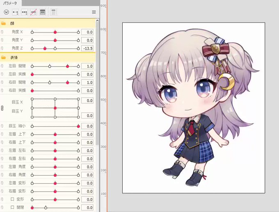Toggle the link icon for 右眉 角度 row

[2, 175]
